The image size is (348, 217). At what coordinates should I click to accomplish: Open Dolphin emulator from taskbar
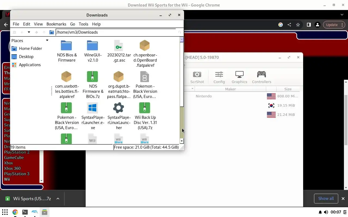(x=35, y=212)
